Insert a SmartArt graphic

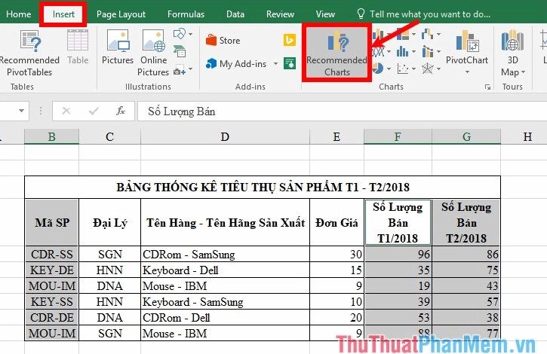[180, 51]
